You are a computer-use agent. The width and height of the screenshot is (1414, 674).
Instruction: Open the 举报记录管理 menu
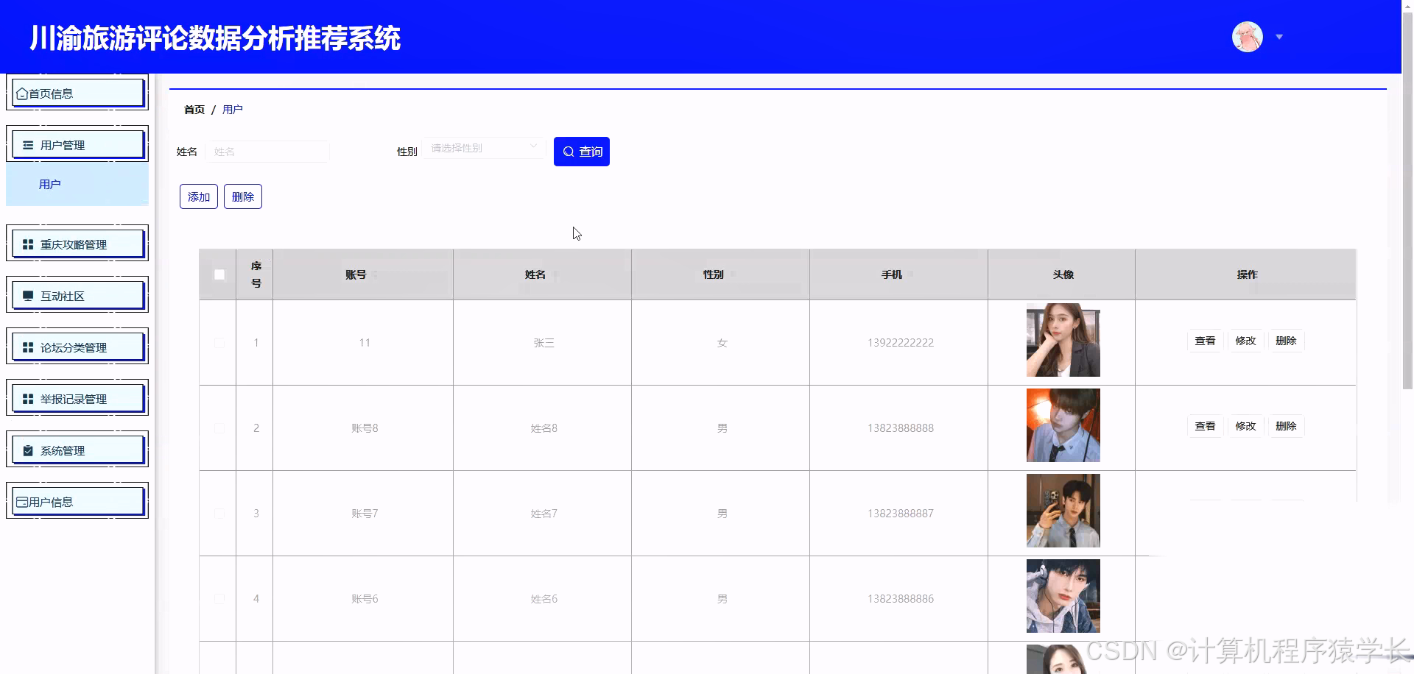pos(77,398)
